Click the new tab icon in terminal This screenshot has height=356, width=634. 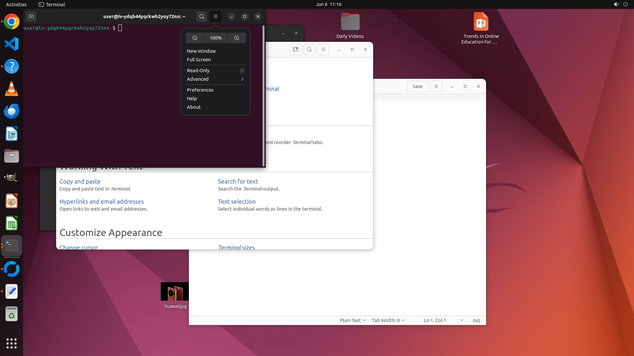click(x=31, y=16)
